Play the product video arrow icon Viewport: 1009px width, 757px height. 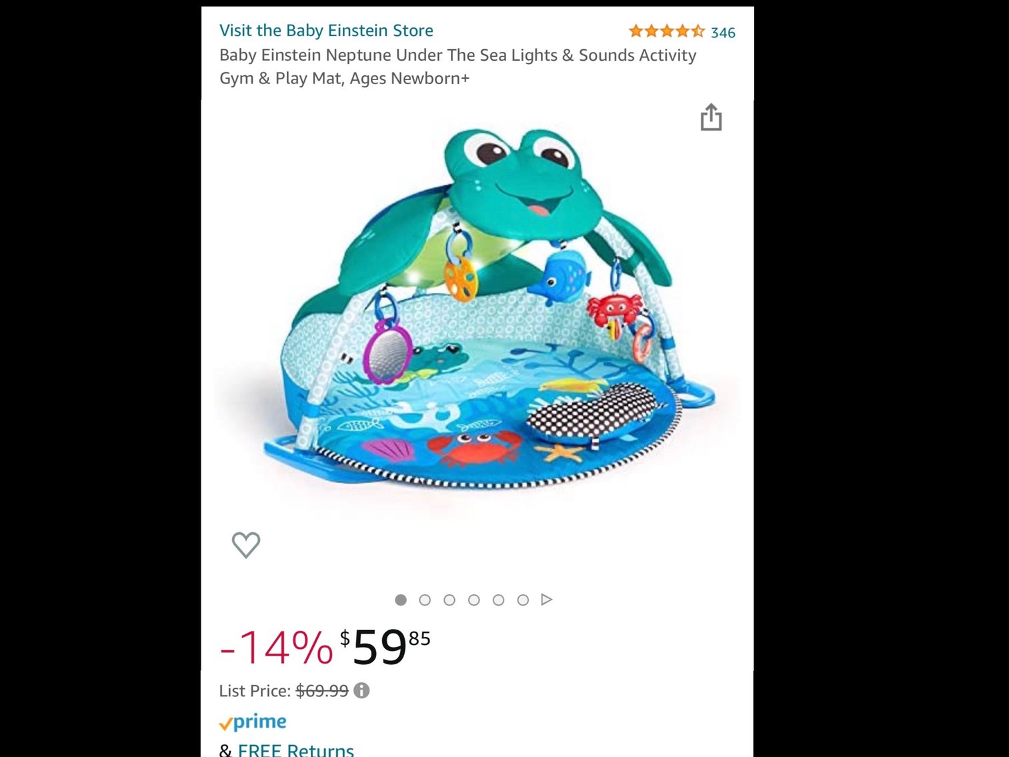coord(547,600)
